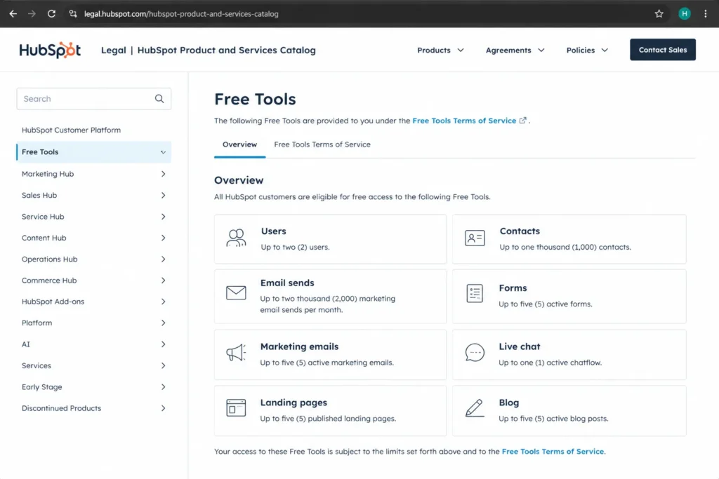Screen dimensions: 719x479
Task: Click the Blog card title
Action: coord(509,403)
